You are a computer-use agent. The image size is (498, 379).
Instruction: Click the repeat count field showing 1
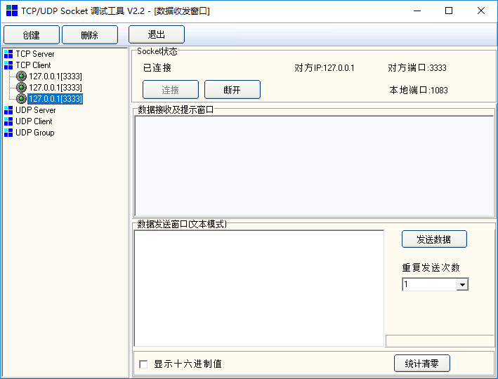429,284
